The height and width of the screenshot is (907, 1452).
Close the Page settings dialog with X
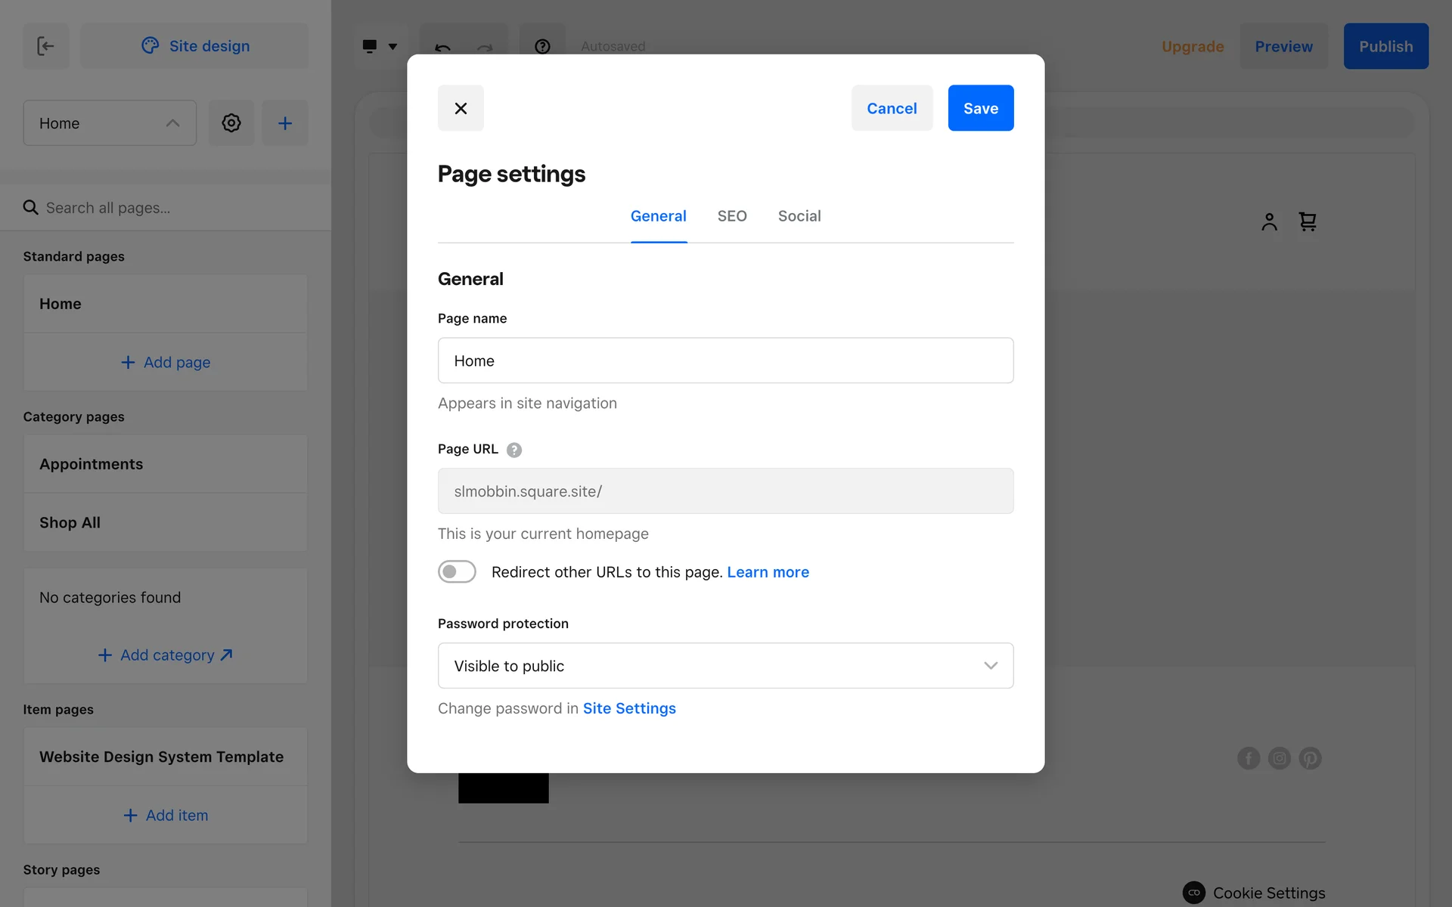(x=461, y=108)
